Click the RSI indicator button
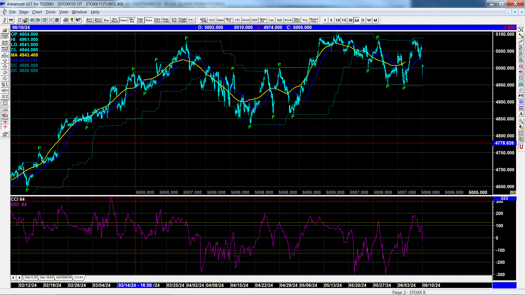Viewport: 525px width, 295px height. [x=279, y=20]
